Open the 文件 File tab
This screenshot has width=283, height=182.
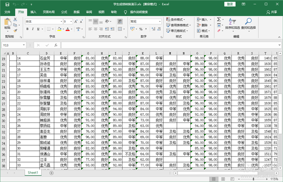tap(7, 12)
